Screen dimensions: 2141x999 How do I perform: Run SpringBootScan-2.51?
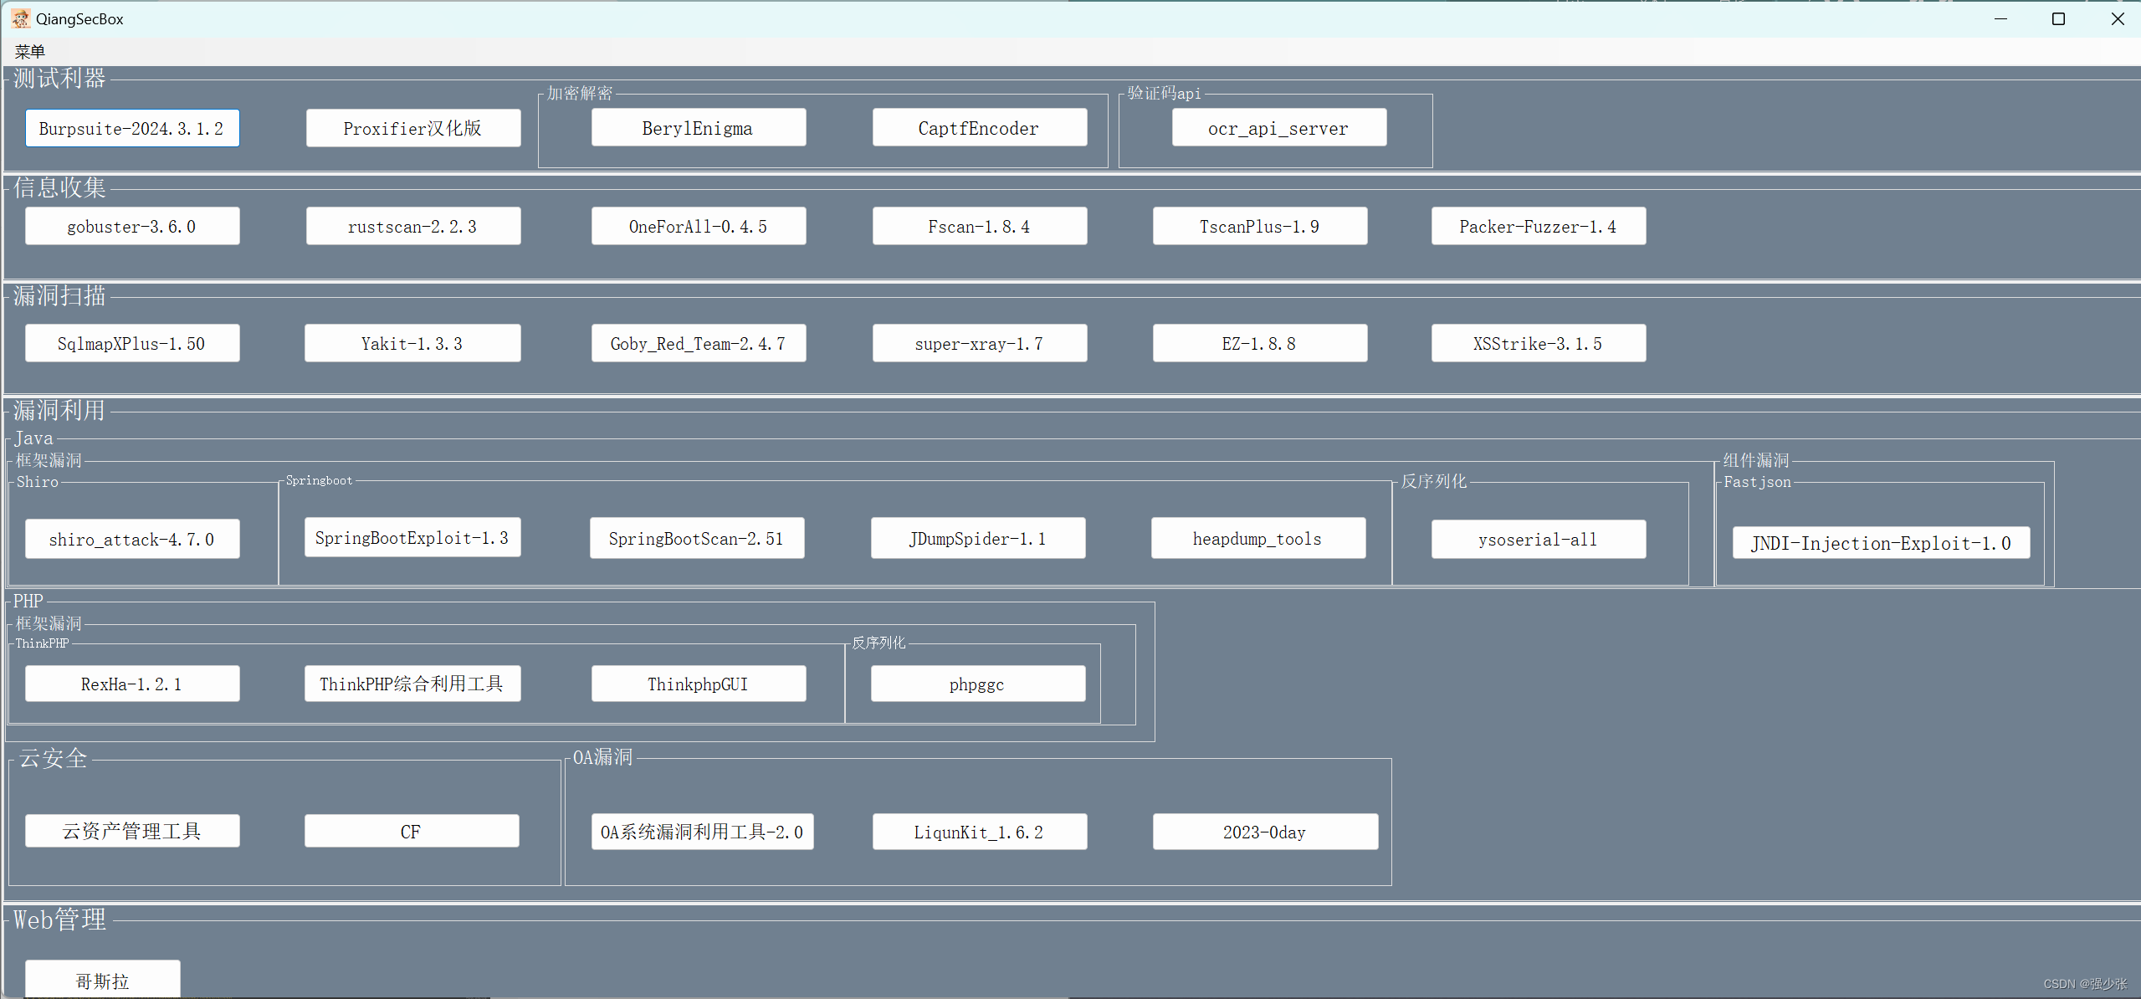[x=697, y=538]
